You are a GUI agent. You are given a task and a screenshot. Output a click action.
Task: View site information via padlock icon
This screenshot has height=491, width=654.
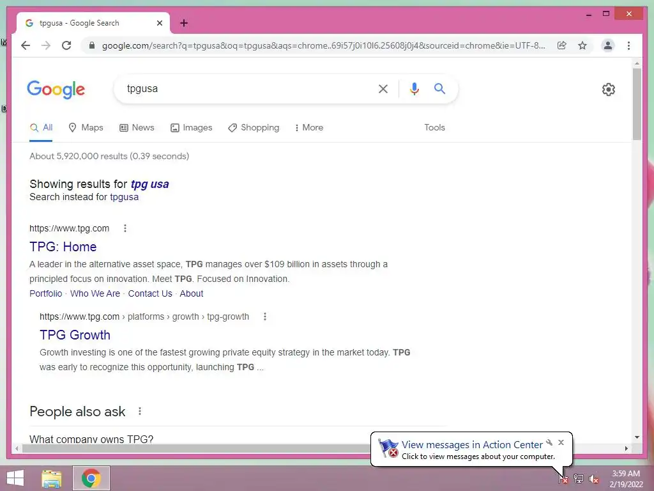pyautogui.click(x=92, y=45)
